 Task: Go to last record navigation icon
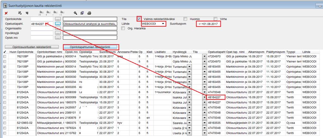[62, 13]
